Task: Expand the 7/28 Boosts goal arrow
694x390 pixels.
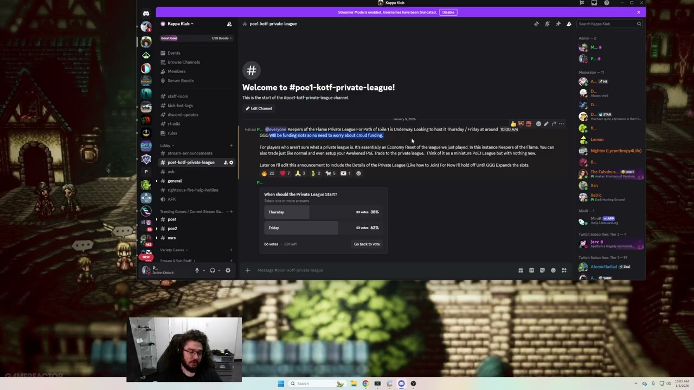Action: click(230, 38)
